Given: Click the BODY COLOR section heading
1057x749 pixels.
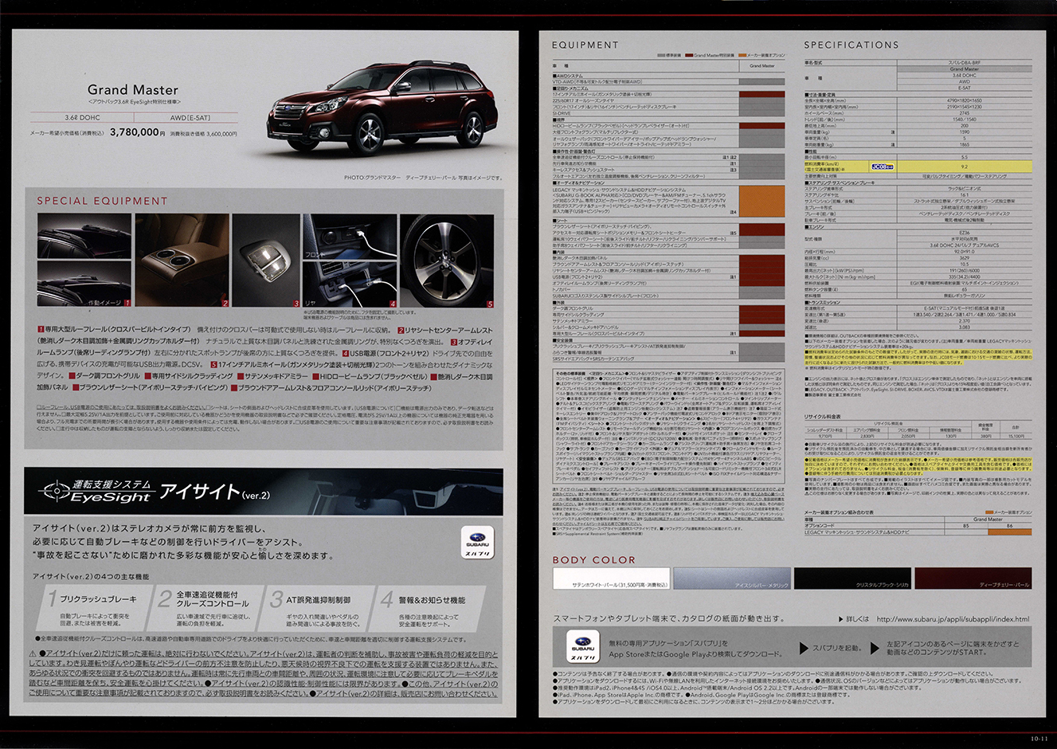Looking at the screenshot, I should coord(594,560).
